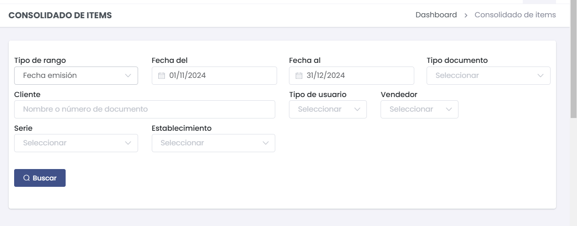Click the breadcrumb separator arrow icon
Screen dimensions: 577x226
[466, 15]
